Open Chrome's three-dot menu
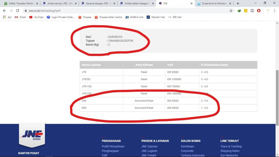Viewport: 279px width, 157px height. tap(274, 10)
